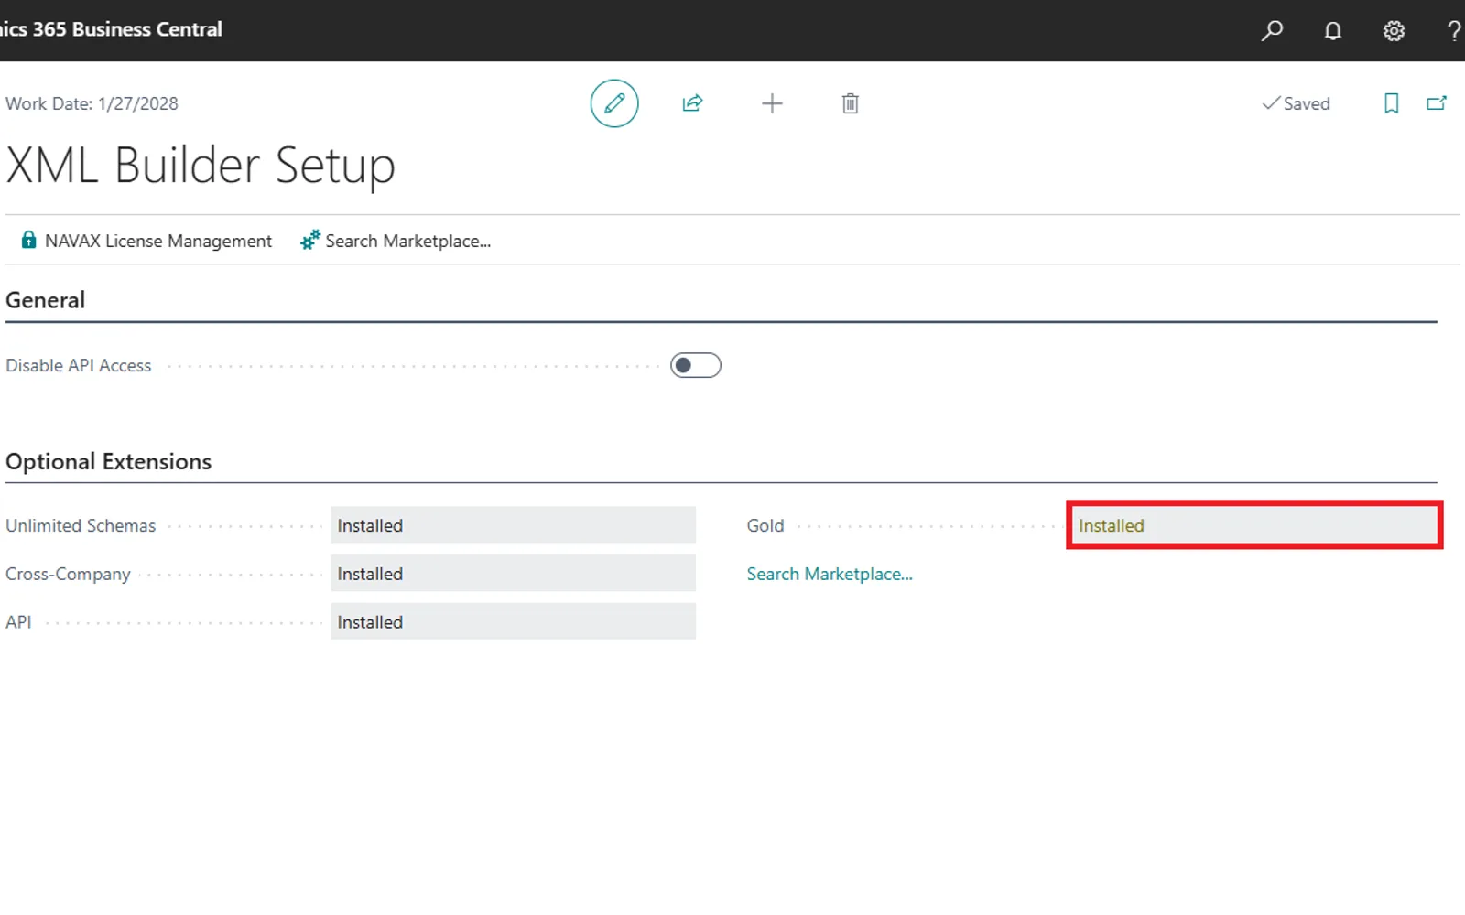This screenshot has width=1465, height=915.
Task: Toggle Disable API Access switch
Action: pyautogui.click(x=696, y=365)
